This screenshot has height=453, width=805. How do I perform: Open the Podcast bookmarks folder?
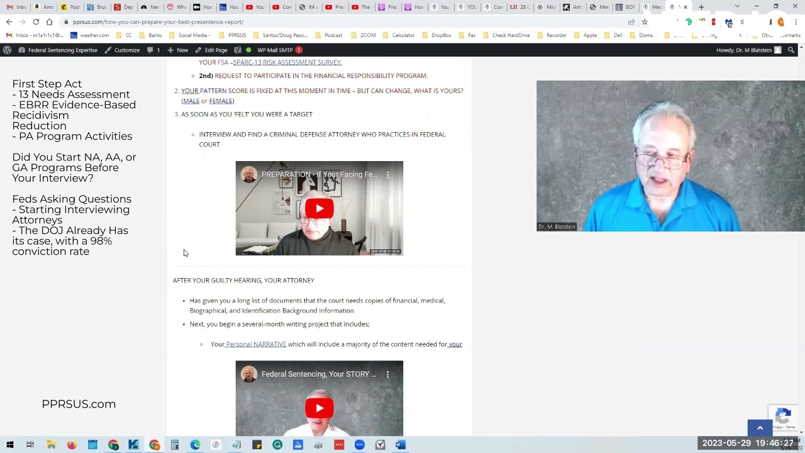(x=329, y=35)
